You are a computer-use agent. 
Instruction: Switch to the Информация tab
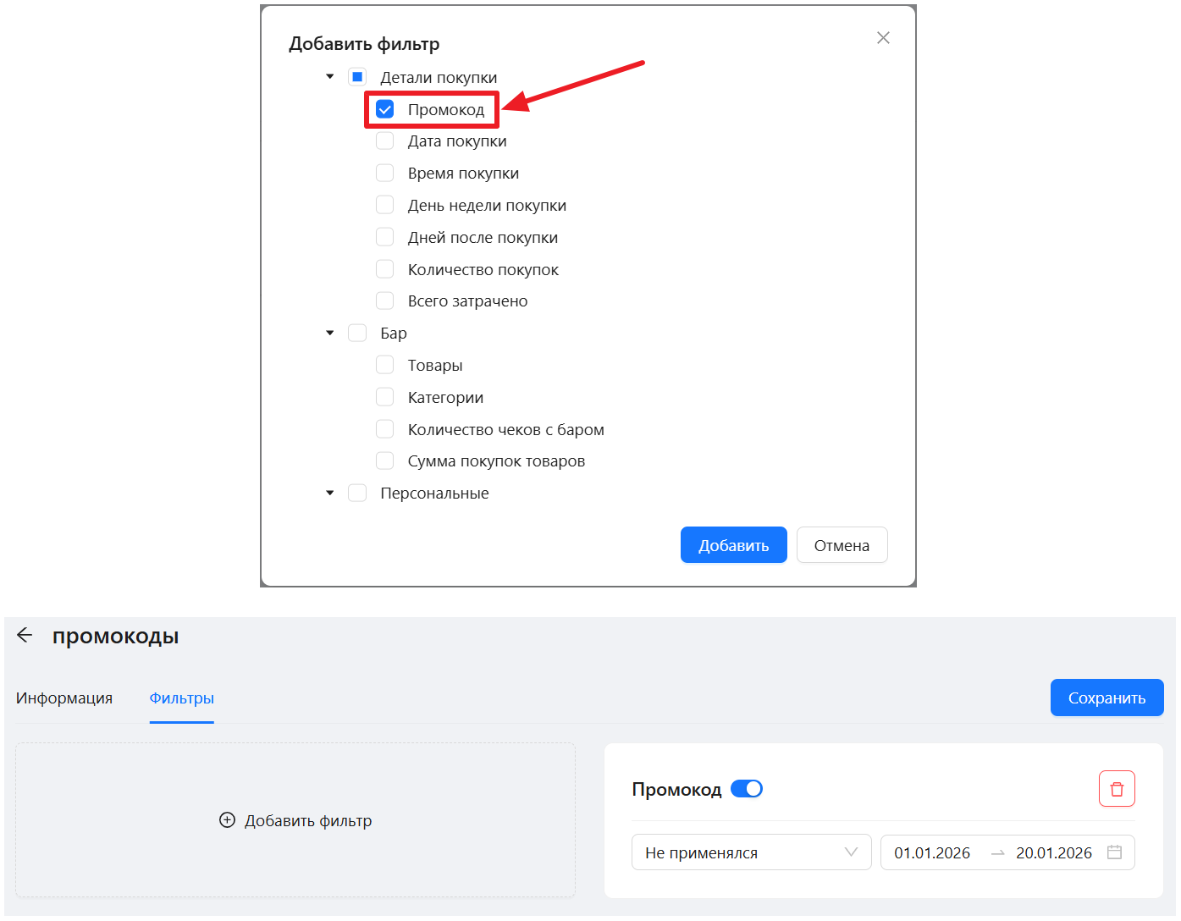click(x=64, y=698)
